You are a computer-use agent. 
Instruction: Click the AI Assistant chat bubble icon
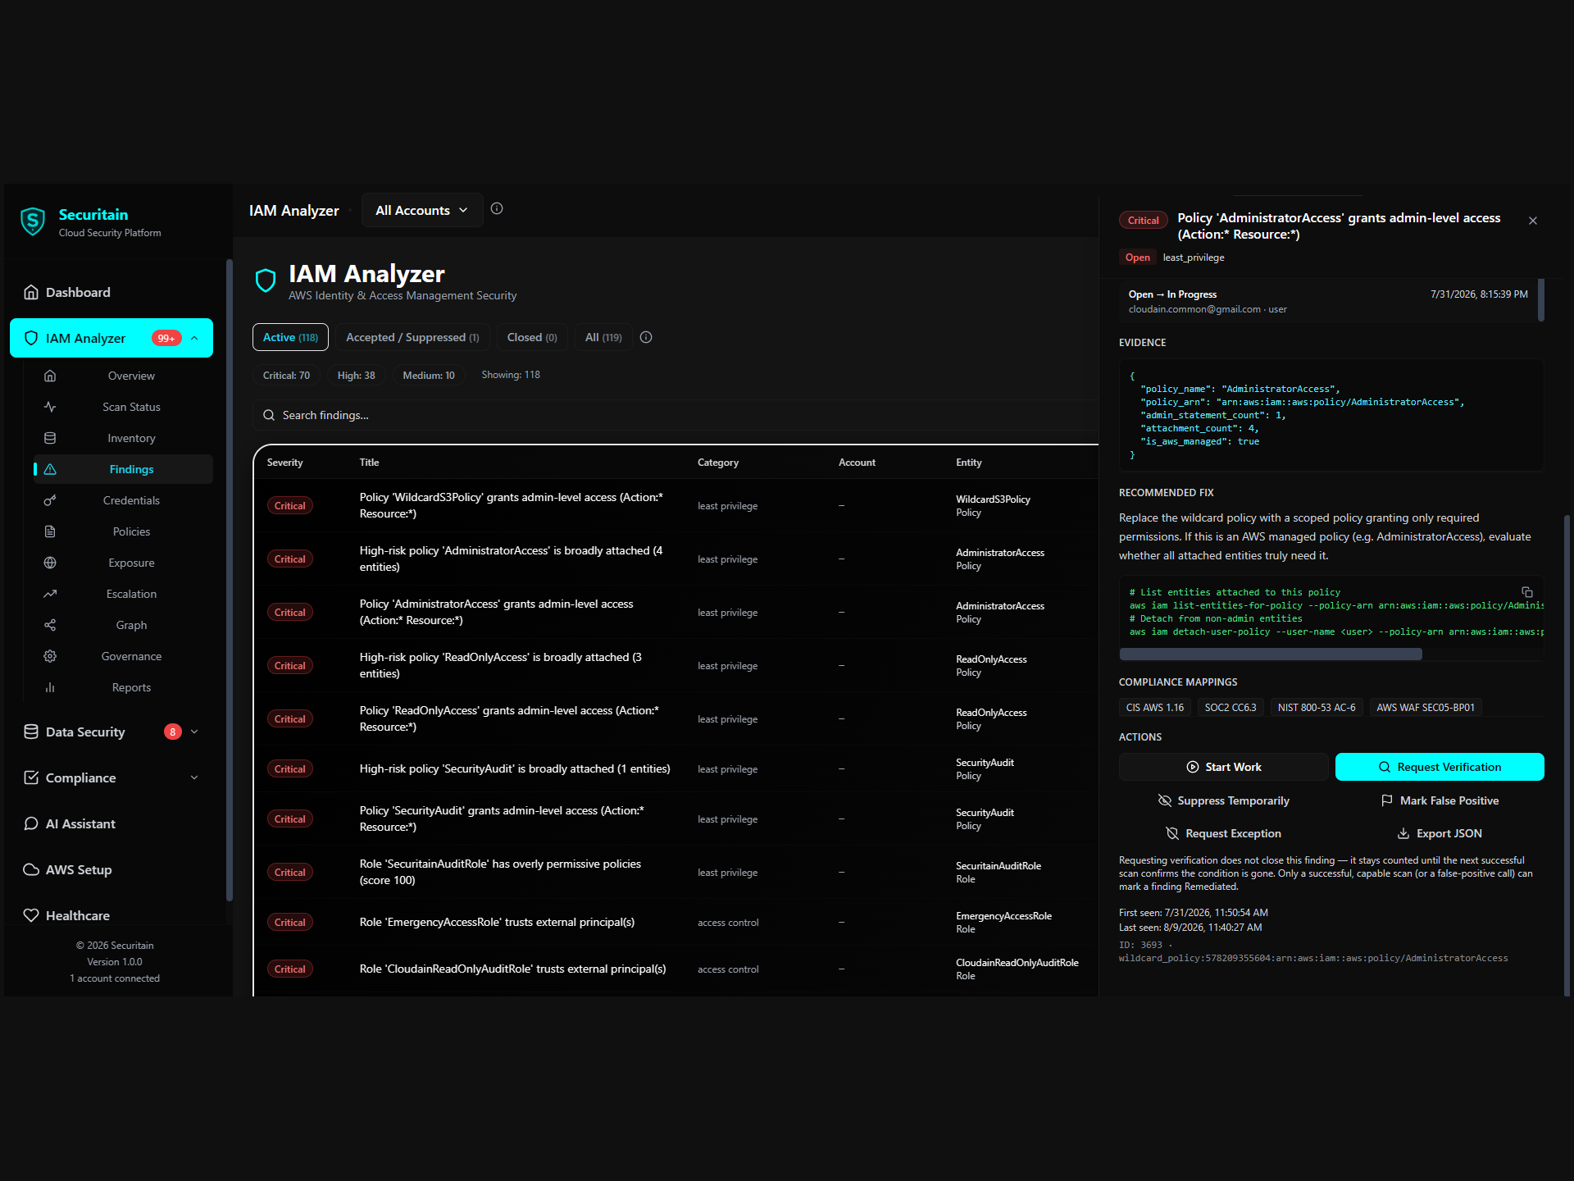(31, 824)
